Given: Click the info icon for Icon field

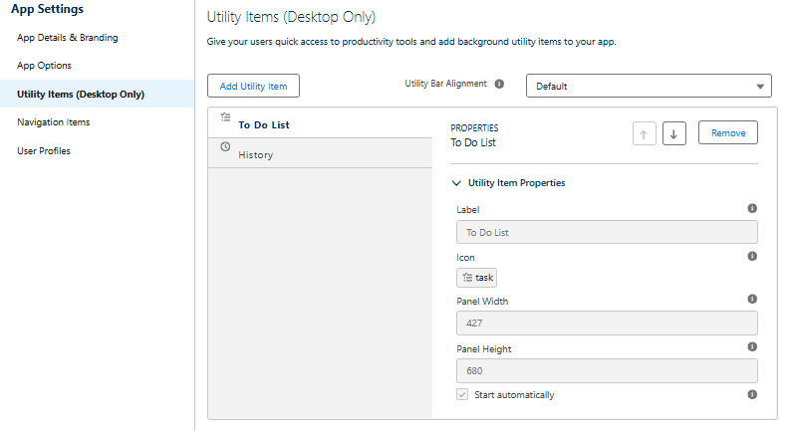Looking at the screenshot, I should click(752, 257).
